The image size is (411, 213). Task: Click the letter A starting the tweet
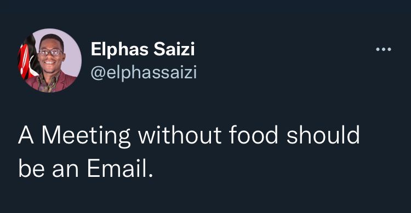[26, 135]
